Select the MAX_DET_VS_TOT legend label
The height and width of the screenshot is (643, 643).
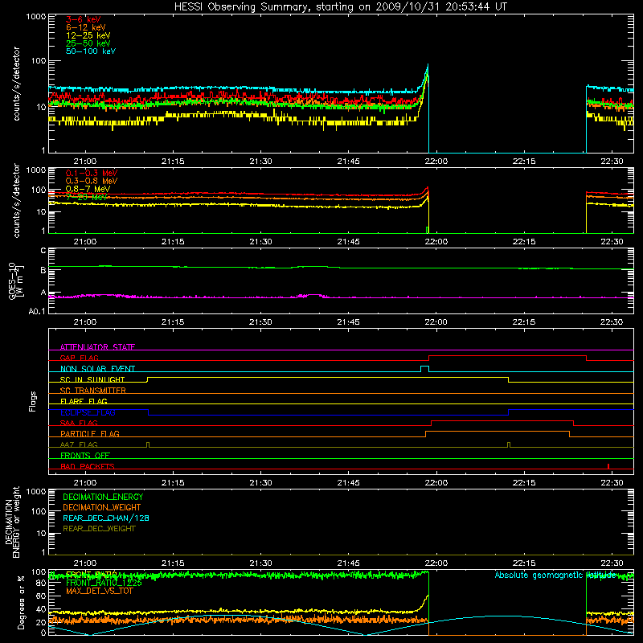coord(99,591)
